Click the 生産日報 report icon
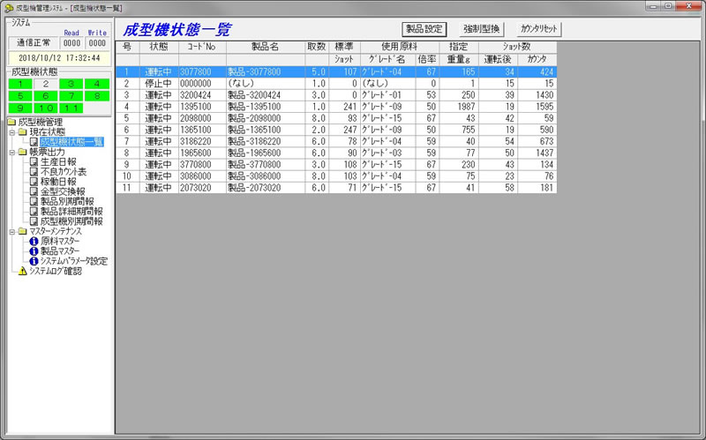The image size is (706, 440). point(34,161)
